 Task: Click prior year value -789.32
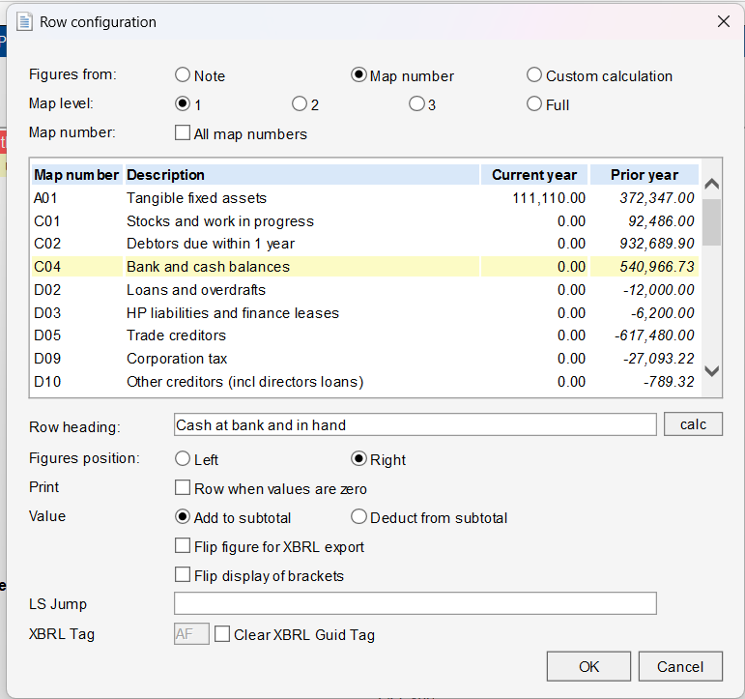[x=669, y=382]
